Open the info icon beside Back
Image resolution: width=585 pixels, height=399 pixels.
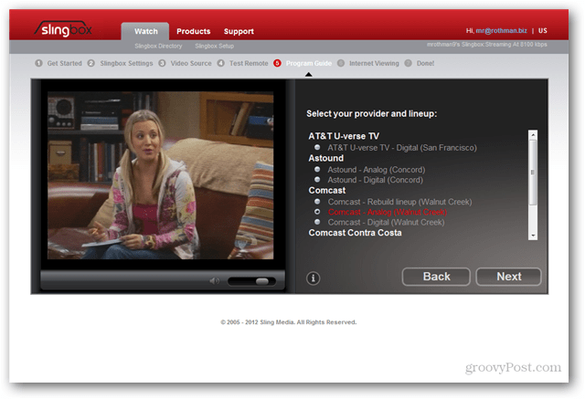313,278
